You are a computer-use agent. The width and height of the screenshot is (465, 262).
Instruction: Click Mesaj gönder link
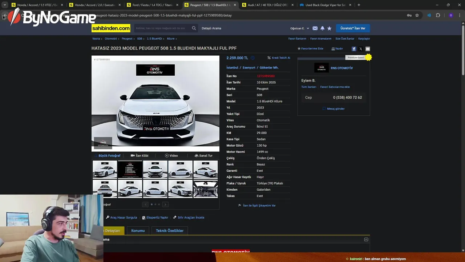(x=333, y=109)
